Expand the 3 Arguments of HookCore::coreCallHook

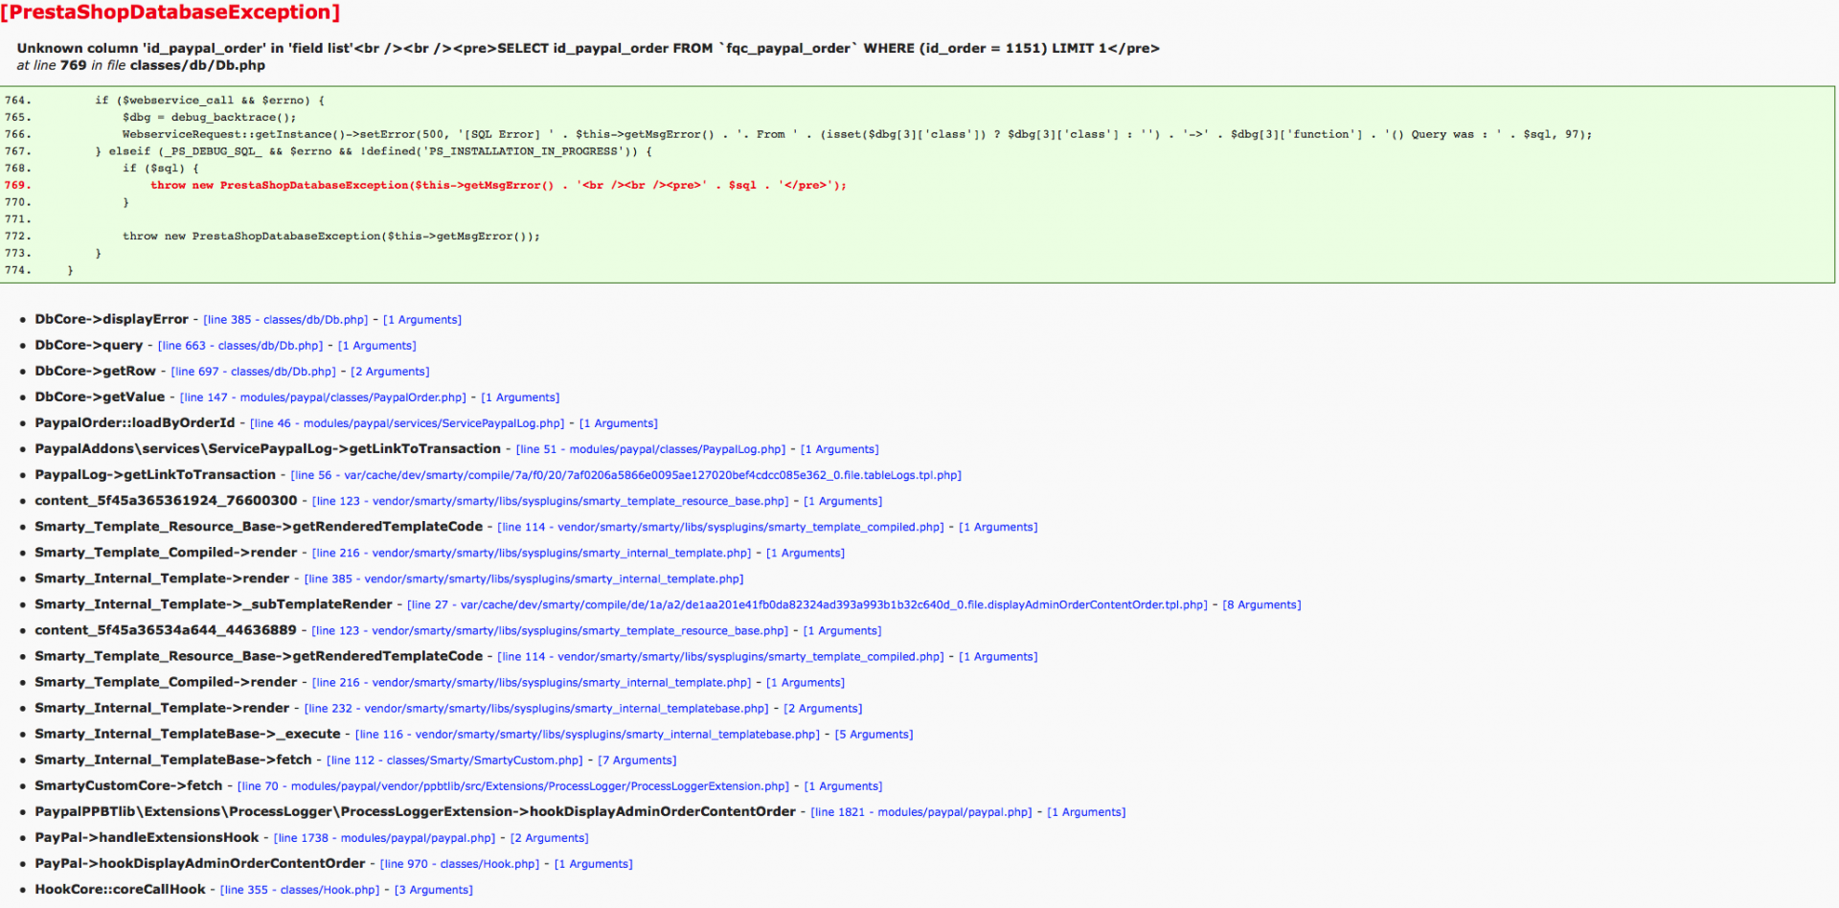coord(434,890)
